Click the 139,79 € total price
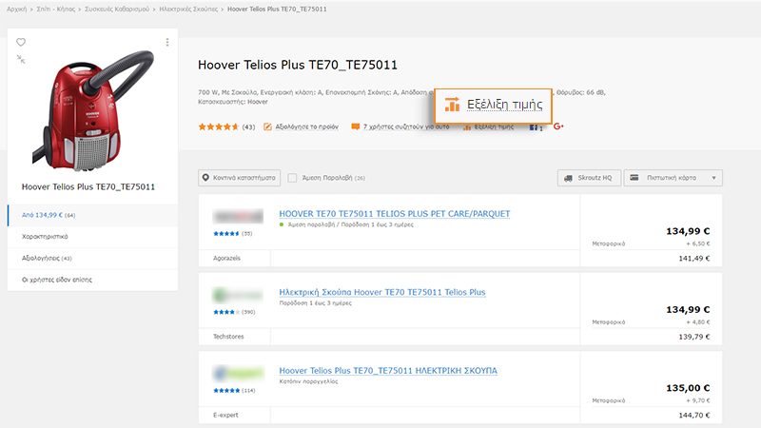The height and width of the screenshot is (428, 761). [x=694, y=337]
